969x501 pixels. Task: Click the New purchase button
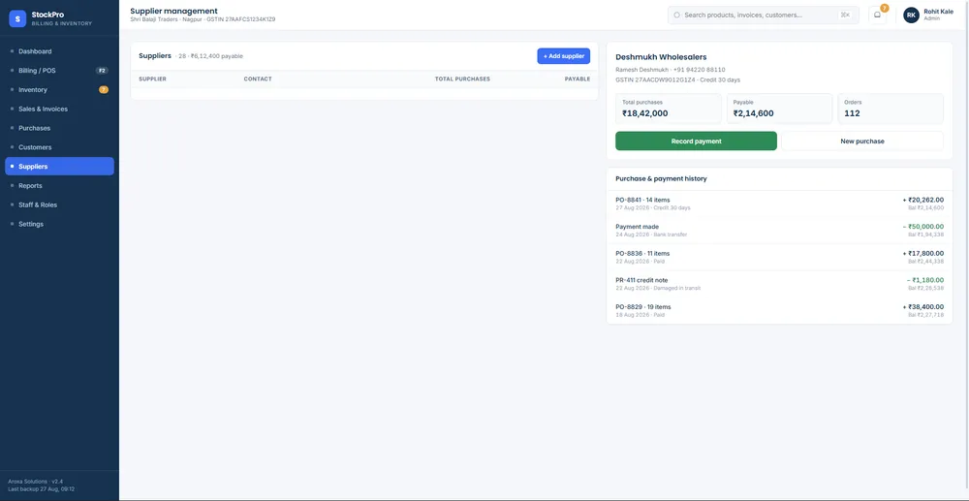(x=862, y=141)
